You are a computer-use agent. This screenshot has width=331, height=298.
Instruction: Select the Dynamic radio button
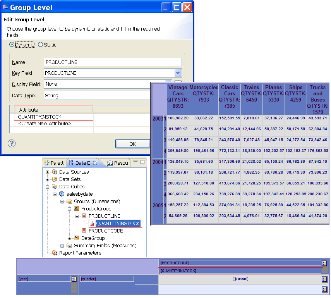pyautogui.click(x=12, y=45)
